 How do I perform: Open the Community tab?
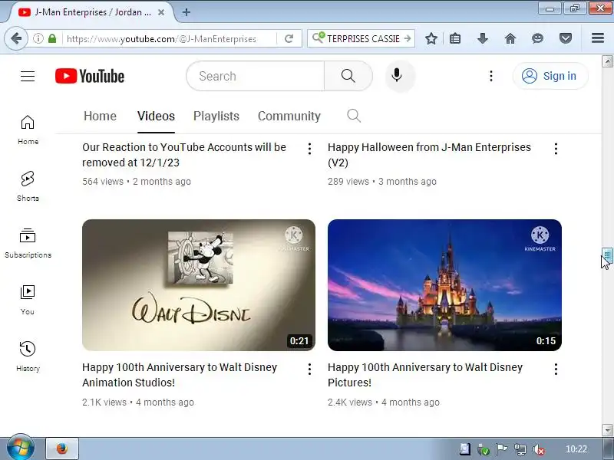pyautogui.click(x=289, y=116)
